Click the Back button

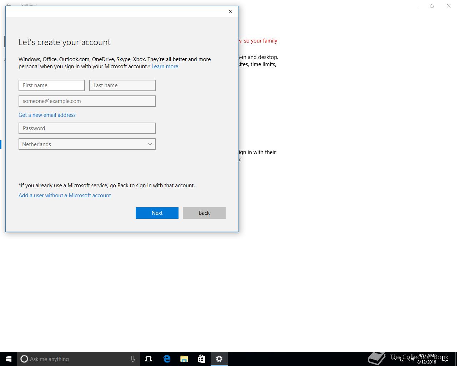[204, 213]
